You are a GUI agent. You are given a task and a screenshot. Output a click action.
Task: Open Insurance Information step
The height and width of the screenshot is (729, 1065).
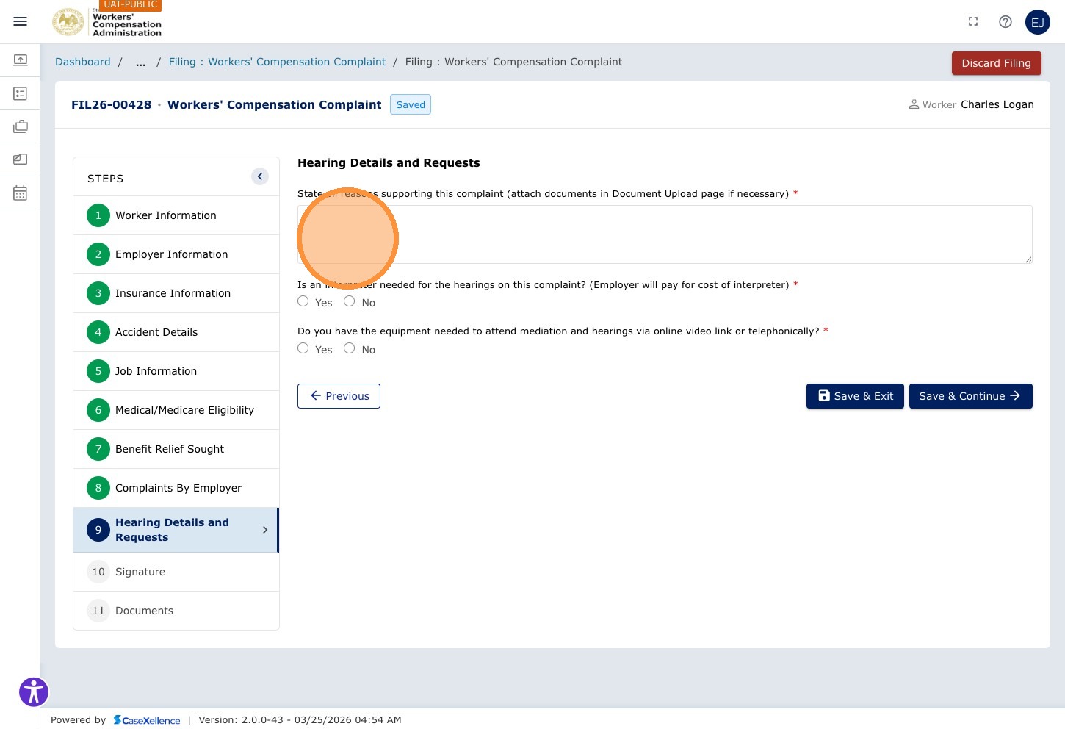[x=176, y=293]
